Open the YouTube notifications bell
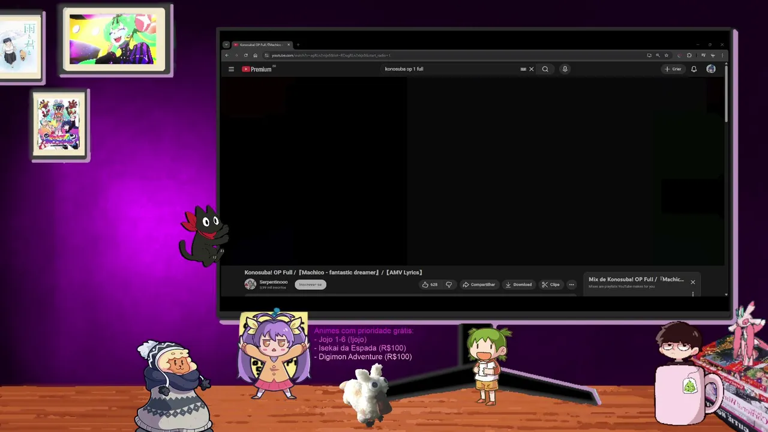768x432 pixels. pyautogui.click(x=694, y=69)
